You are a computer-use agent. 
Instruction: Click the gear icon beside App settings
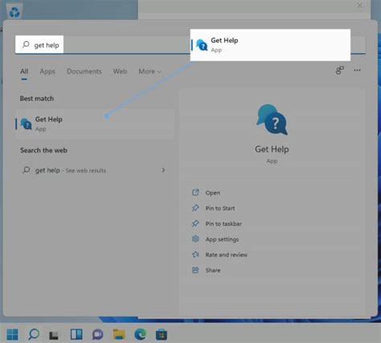195,238
